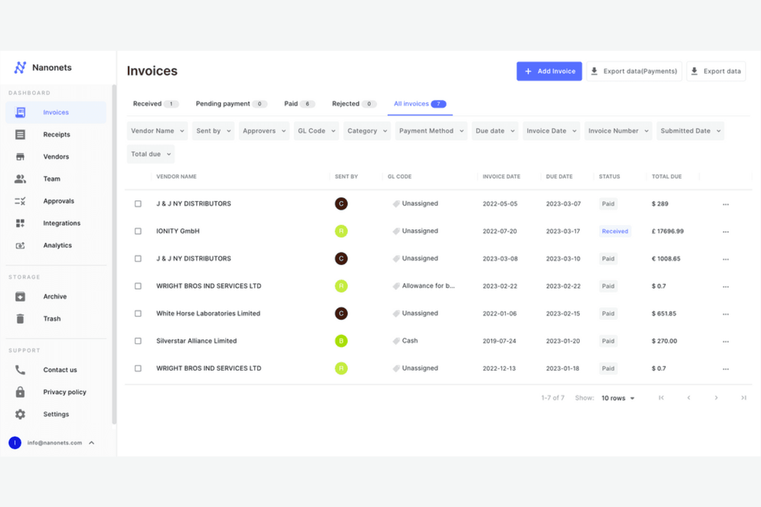Image resolution: width=761 pixels, height=507 pixels.
Task: Switch to Received tab
Action: point(156,104)
